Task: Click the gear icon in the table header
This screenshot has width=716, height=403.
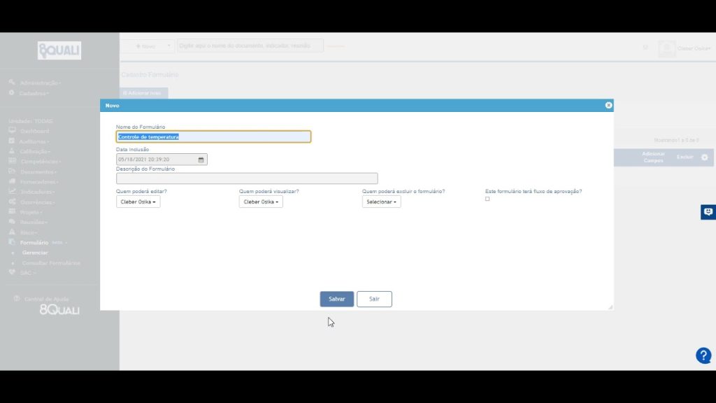Action: [705, 157]
